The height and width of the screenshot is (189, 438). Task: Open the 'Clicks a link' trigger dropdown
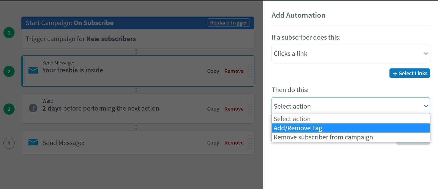pos(351,54)
